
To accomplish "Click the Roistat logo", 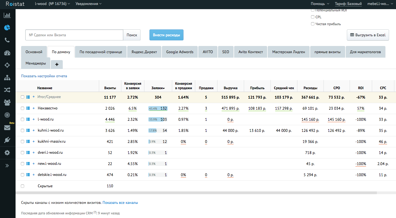I will [15, 4].
